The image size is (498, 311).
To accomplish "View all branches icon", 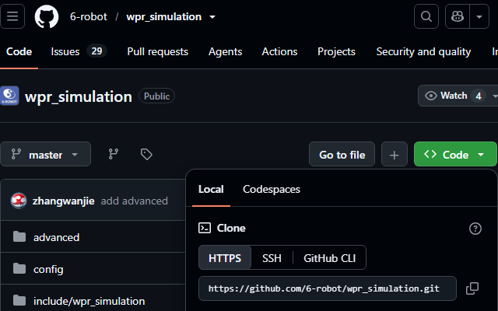I will pos(114,154).
